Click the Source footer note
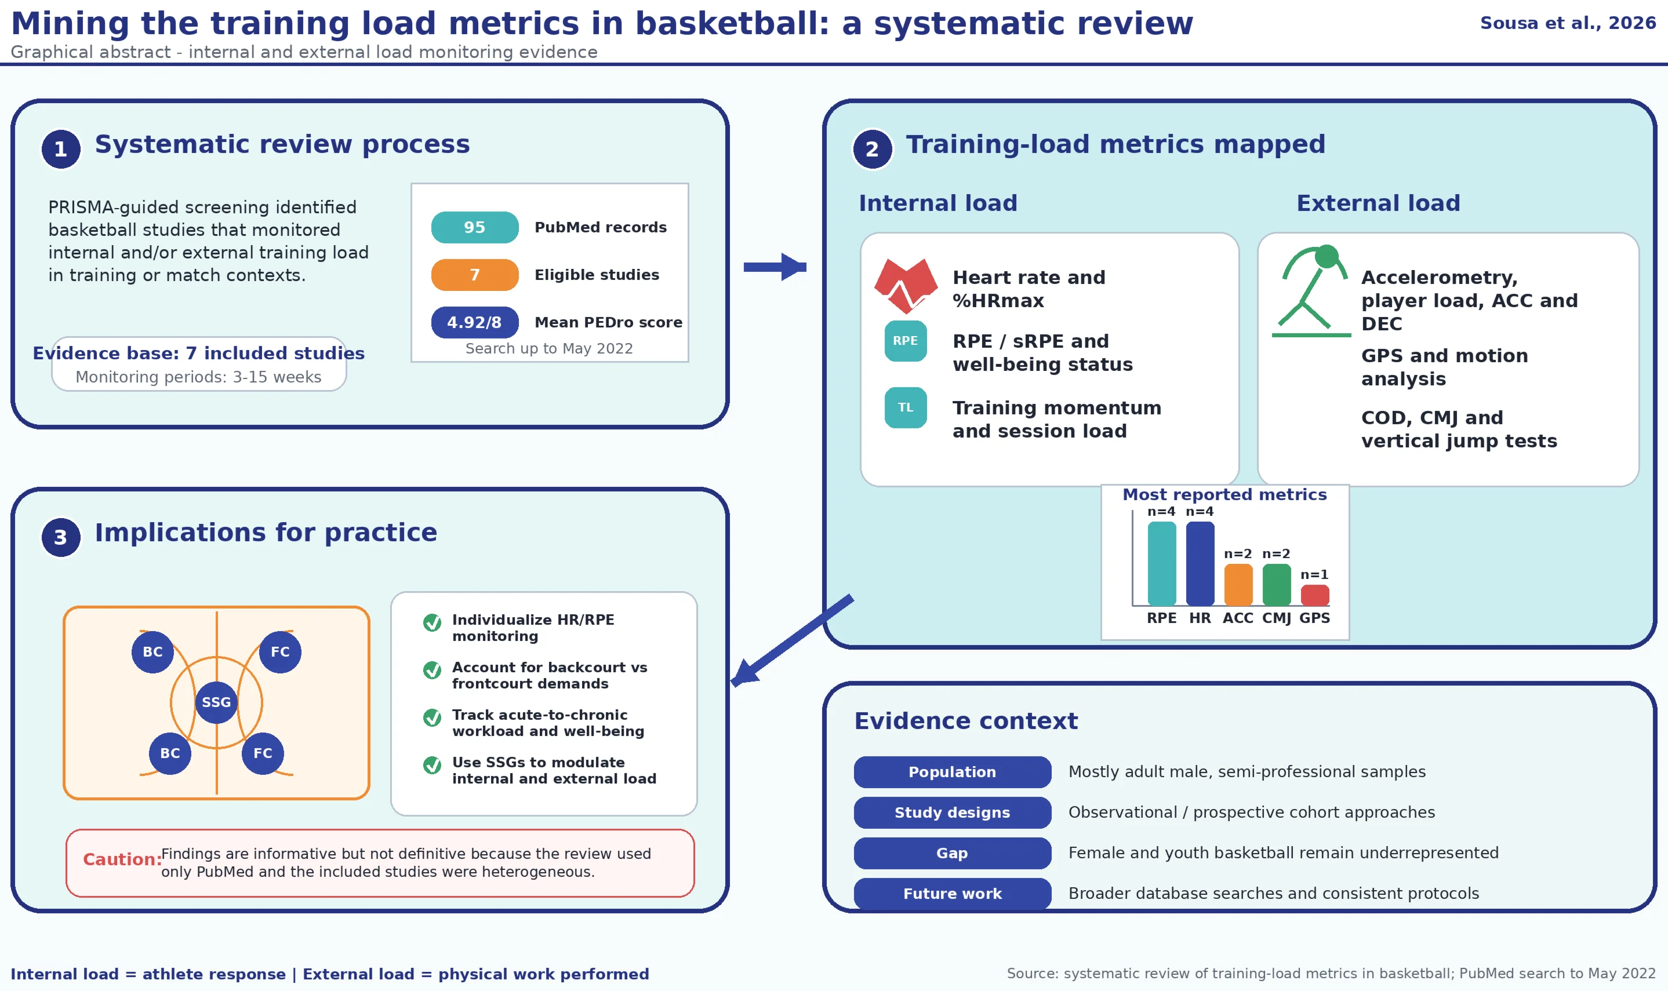Viewport: 1668px width, 991px height. (1331, 974)
